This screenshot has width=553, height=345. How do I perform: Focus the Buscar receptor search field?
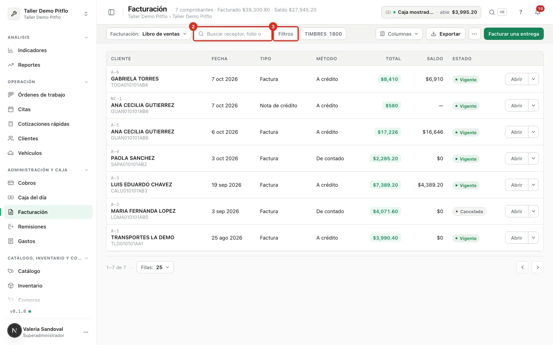point(233,34)
